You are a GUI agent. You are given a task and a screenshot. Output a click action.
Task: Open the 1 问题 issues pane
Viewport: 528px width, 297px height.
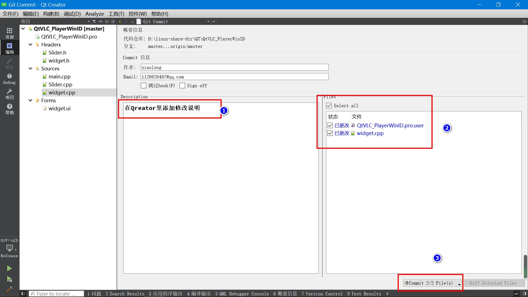(x=94, y=294)
